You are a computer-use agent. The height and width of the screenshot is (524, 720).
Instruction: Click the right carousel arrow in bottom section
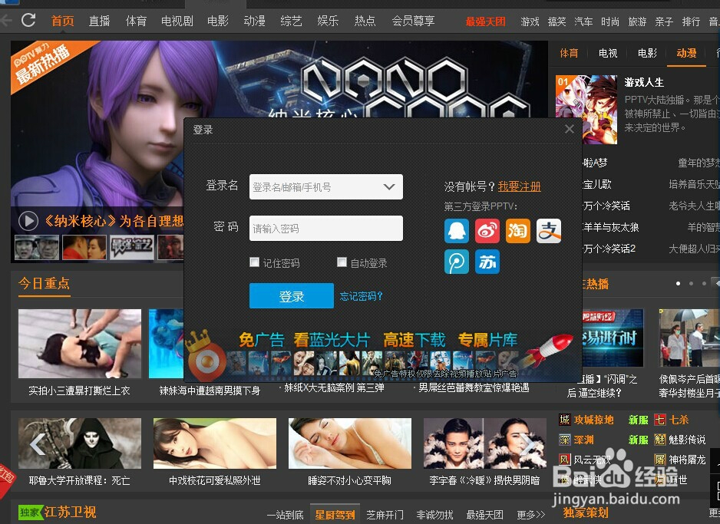(x=527, y=443)
